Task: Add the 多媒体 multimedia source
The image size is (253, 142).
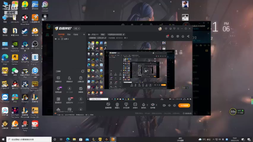Action: [135, 106]
